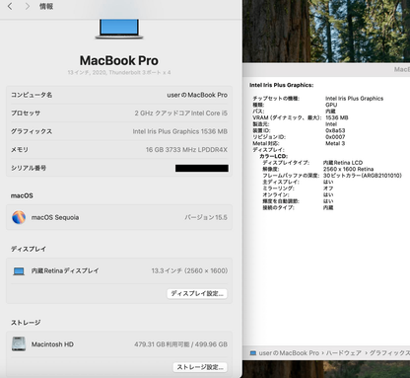Screen dimensions: 410x378
Task: Select the メモリ value 16 GB 3733 MHz LPDDR4X
Action: coord(186,150)
